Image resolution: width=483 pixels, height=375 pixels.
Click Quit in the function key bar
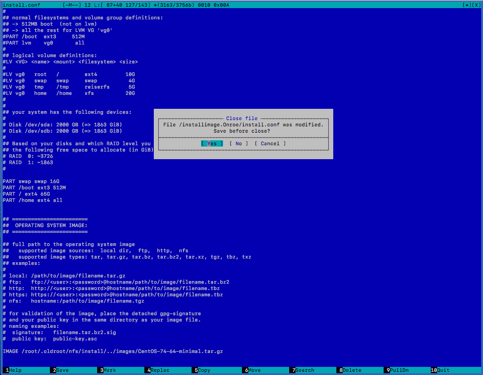tap(443, 370)
